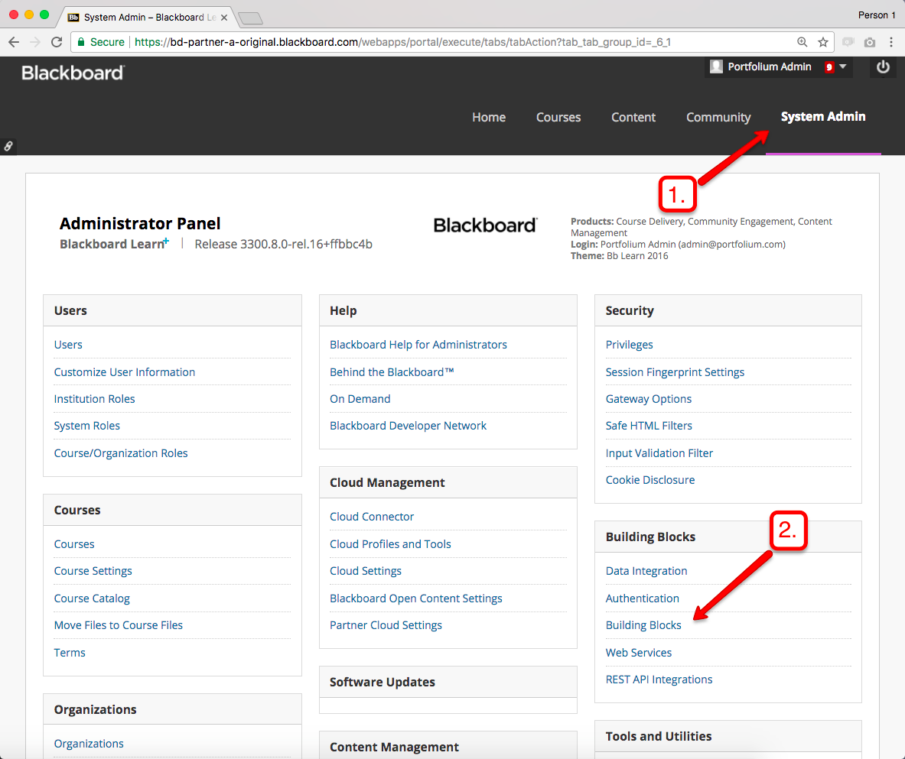This screenshot has width=905, height=759.
Task: Open Cloud Settings link
Action: pos(366,571)
